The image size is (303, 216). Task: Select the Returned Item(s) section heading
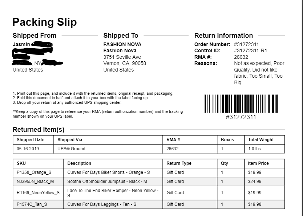(39, 130)
